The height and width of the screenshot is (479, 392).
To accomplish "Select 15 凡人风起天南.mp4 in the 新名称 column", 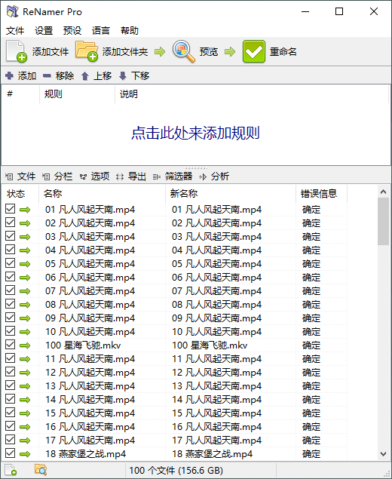I will click(x=217, y=413).
